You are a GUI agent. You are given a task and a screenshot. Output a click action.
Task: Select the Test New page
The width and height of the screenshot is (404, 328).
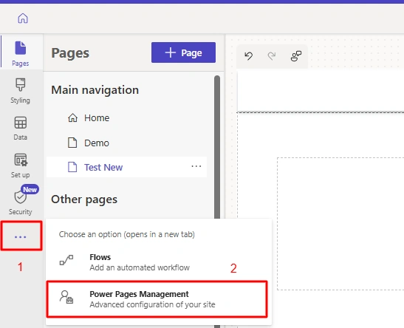pyautogui.click(x=126, y=167)
